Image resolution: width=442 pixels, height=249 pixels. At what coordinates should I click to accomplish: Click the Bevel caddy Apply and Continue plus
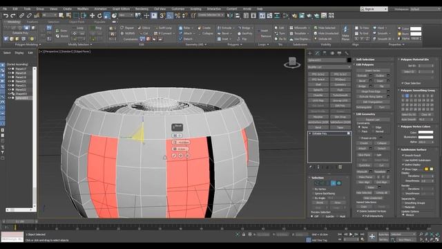pyautogui.click(x=180, y=156)
